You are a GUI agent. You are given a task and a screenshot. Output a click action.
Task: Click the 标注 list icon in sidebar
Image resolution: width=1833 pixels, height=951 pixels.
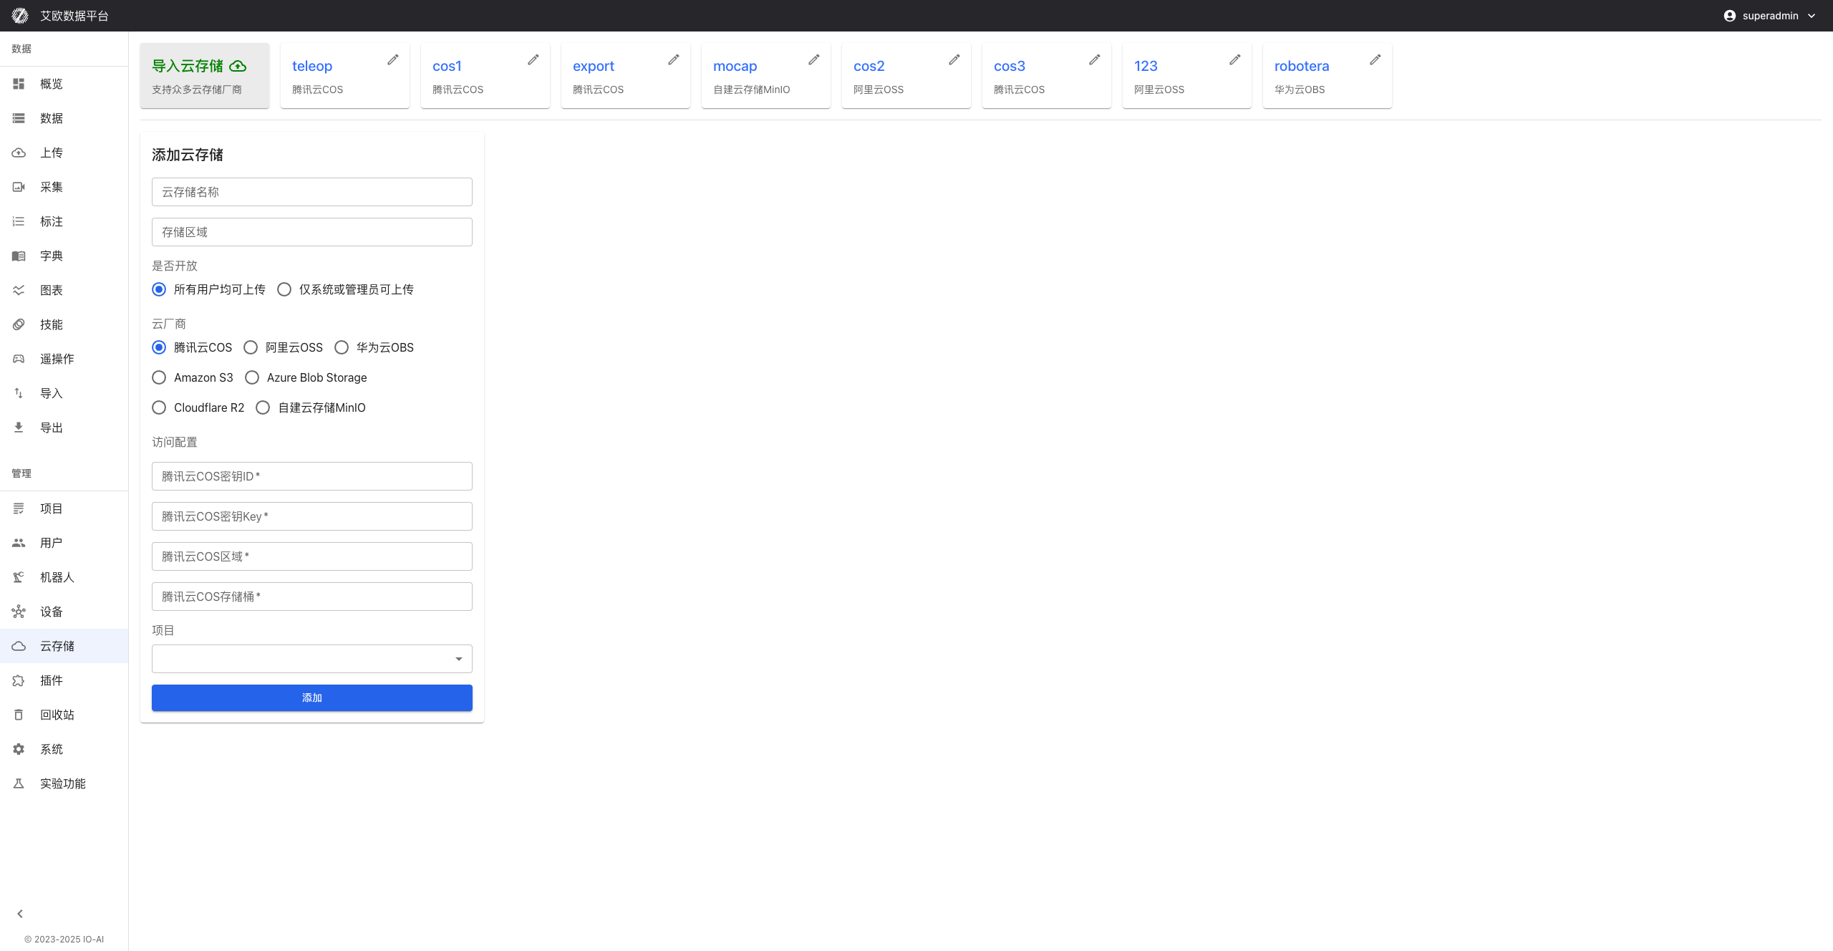point(19,221)
